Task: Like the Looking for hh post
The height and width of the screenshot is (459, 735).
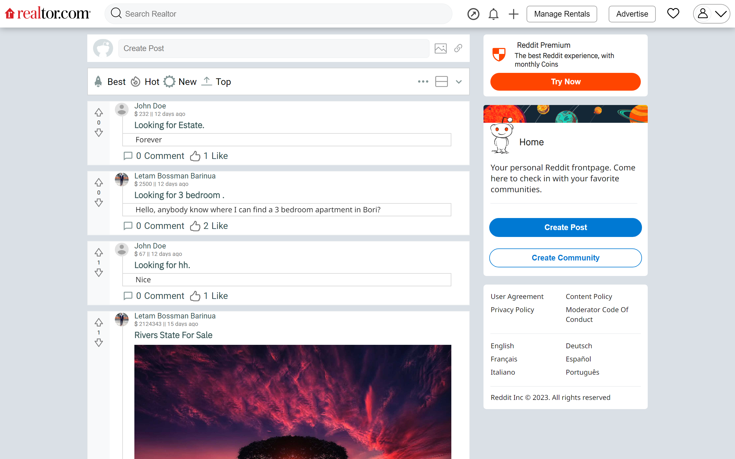Action: click(x=195, y=296)
